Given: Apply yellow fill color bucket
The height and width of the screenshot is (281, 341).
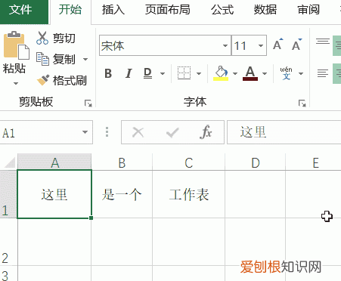Looking at the screenshot, I should click(x=221, y=73).
